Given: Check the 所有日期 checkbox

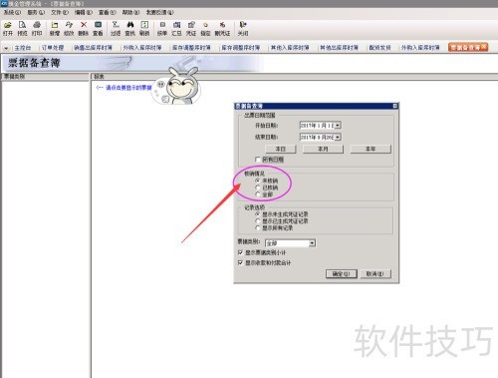Looking at the screenshot, I should [258, 160].
